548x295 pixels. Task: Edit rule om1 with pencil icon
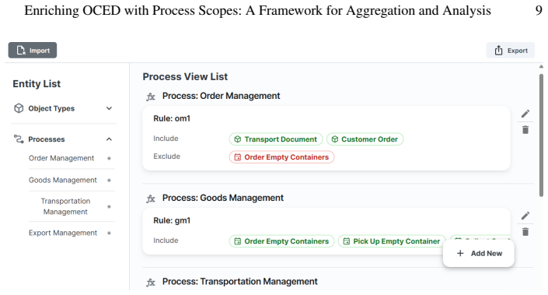(525, 114)
